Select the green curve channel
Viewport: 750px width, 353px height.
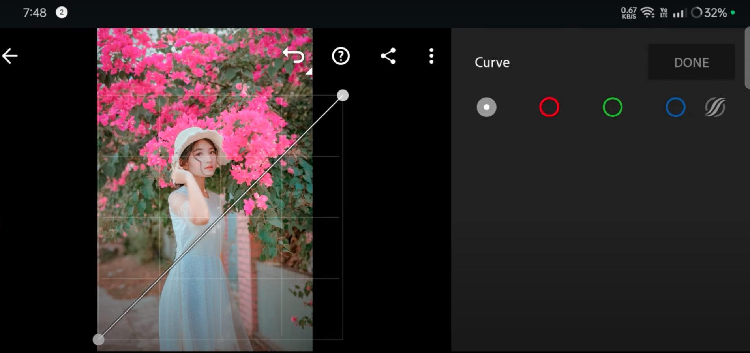(x=612, y=107)
